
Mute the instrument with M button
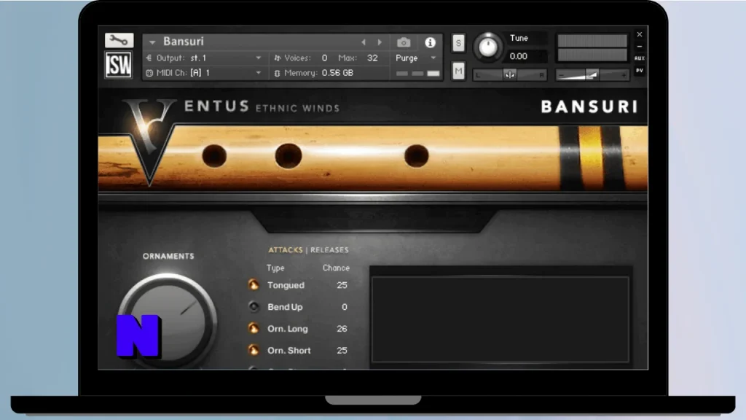(458, 71)
